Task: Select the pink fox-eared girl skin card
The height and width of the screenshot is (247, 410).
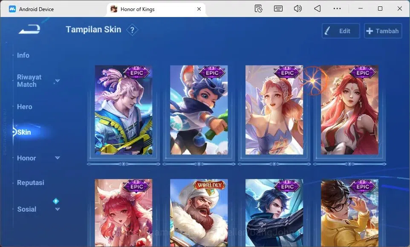Action: pos(124,213)
